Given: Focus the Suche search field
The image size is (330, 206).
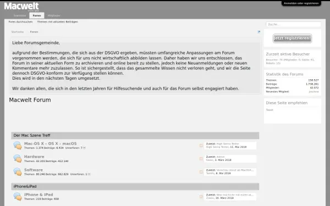Looking at the screenshot, I should [293, 24].
